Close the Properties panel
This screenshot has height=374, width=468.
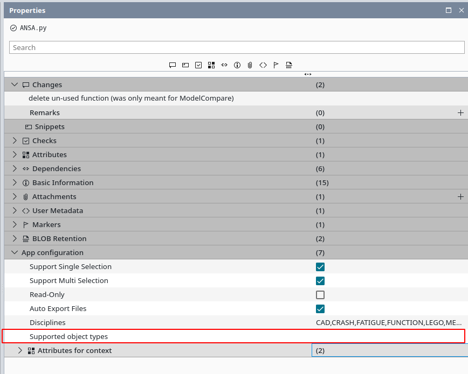(x=462, y=10)
